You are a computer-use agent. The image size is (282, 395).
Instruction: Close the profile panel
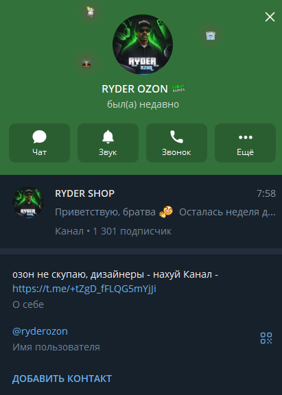coord(270,17)
